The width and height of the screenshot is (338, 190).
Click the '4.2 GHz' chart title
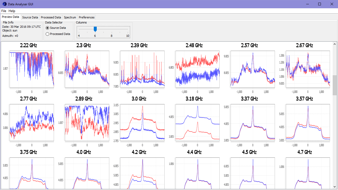point(139,152)
